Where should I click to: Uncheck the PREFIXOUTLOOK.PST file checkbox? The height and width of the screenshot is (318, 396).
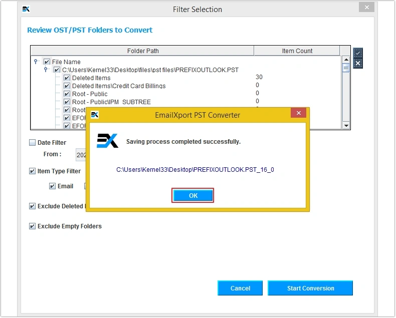click(x=57, y=70)
